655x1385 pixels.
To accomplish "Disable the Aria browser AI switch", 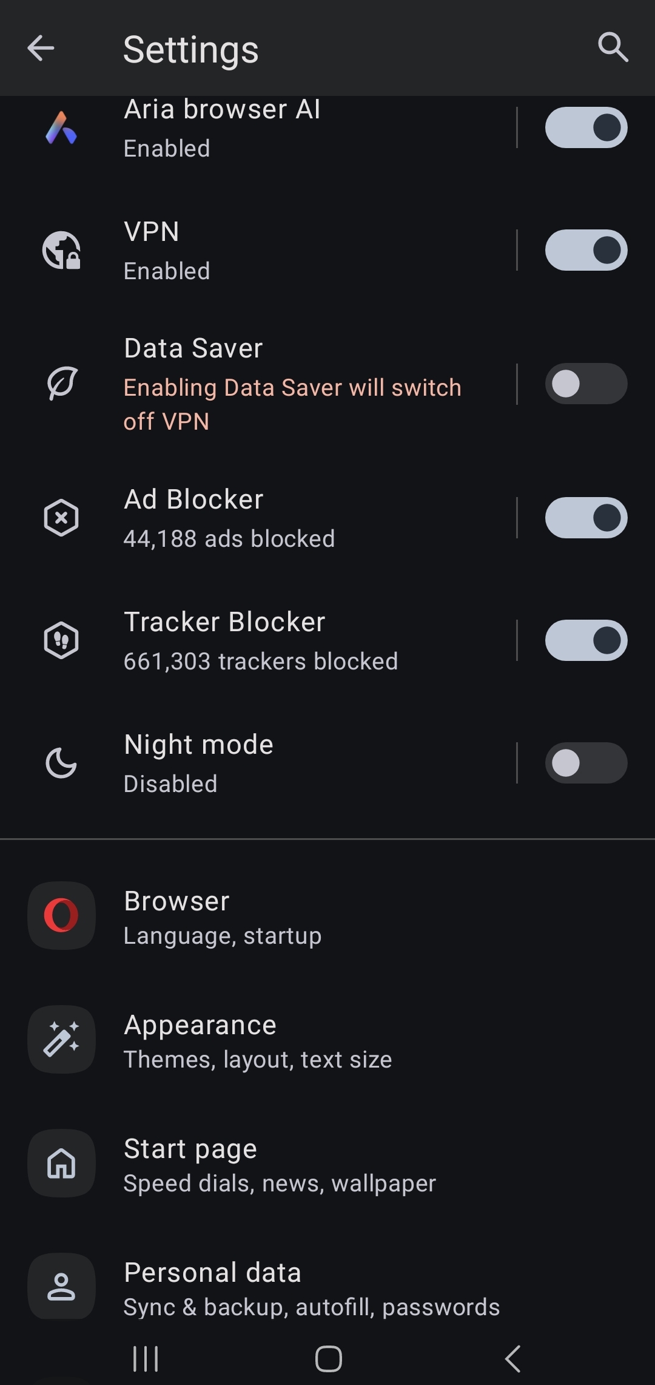I will point(586,127).
